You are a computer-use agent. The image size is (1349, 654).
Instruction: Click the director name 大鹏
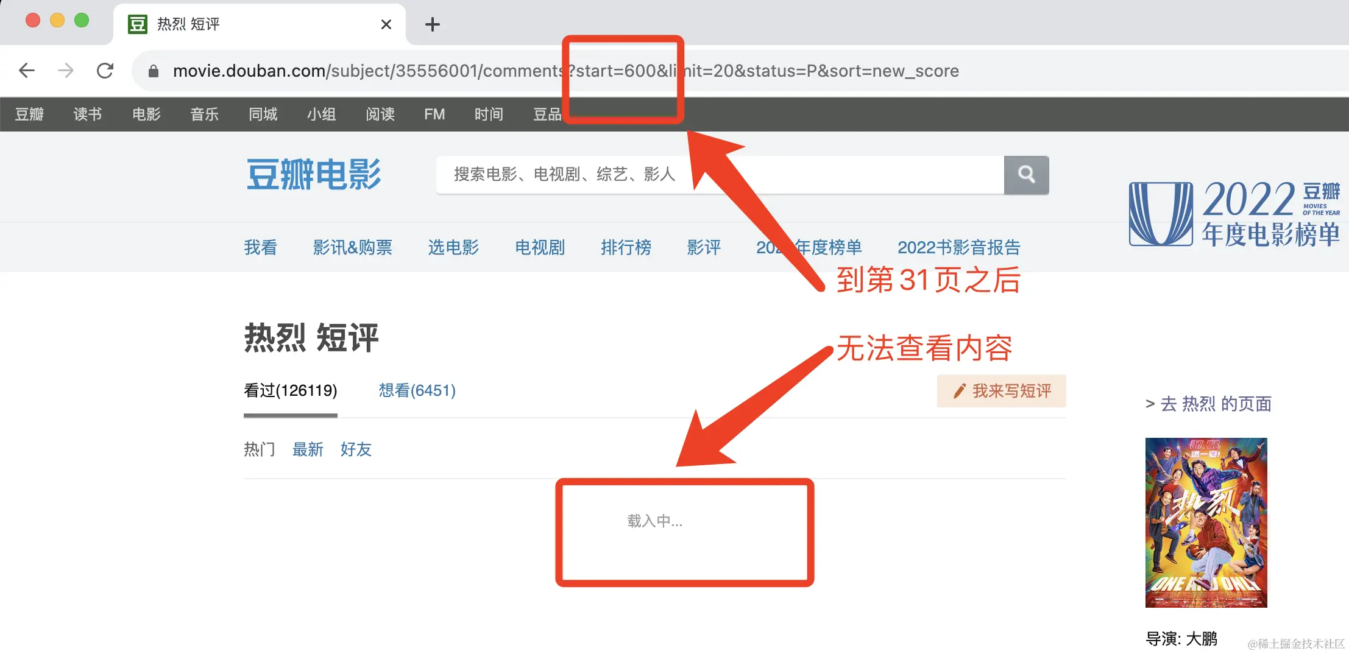point(1202,639)
